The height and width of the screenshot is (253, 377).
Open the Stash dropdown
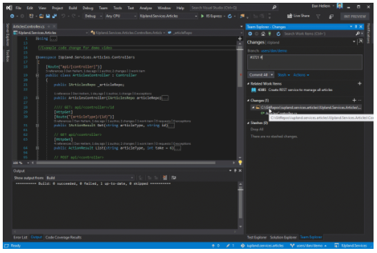click(284, 75)
